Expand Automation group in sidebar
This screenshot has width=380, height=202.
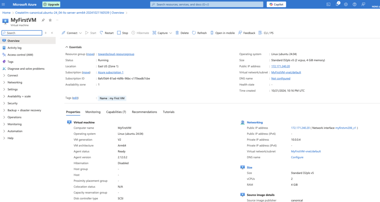(15, 131)
